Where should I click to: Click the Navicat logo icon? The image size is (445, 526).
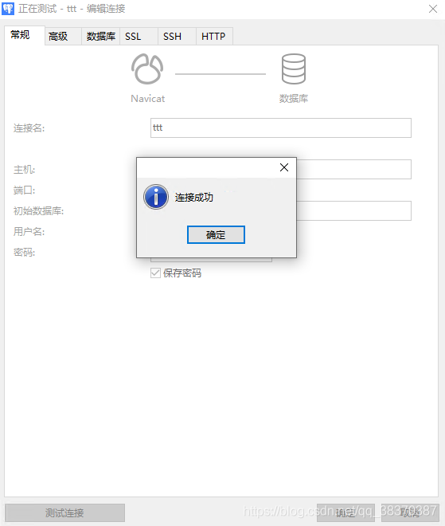(147, 69)
